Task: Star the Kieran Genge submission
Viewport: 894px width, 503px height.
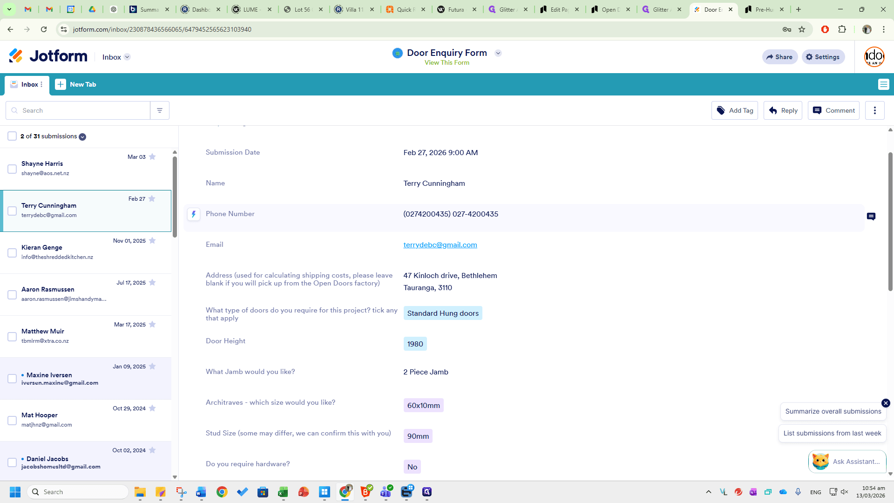Action: click(152, 240)
